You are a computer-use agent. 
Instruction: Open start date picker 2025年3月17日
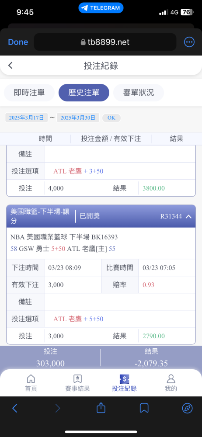coord(27,118)
